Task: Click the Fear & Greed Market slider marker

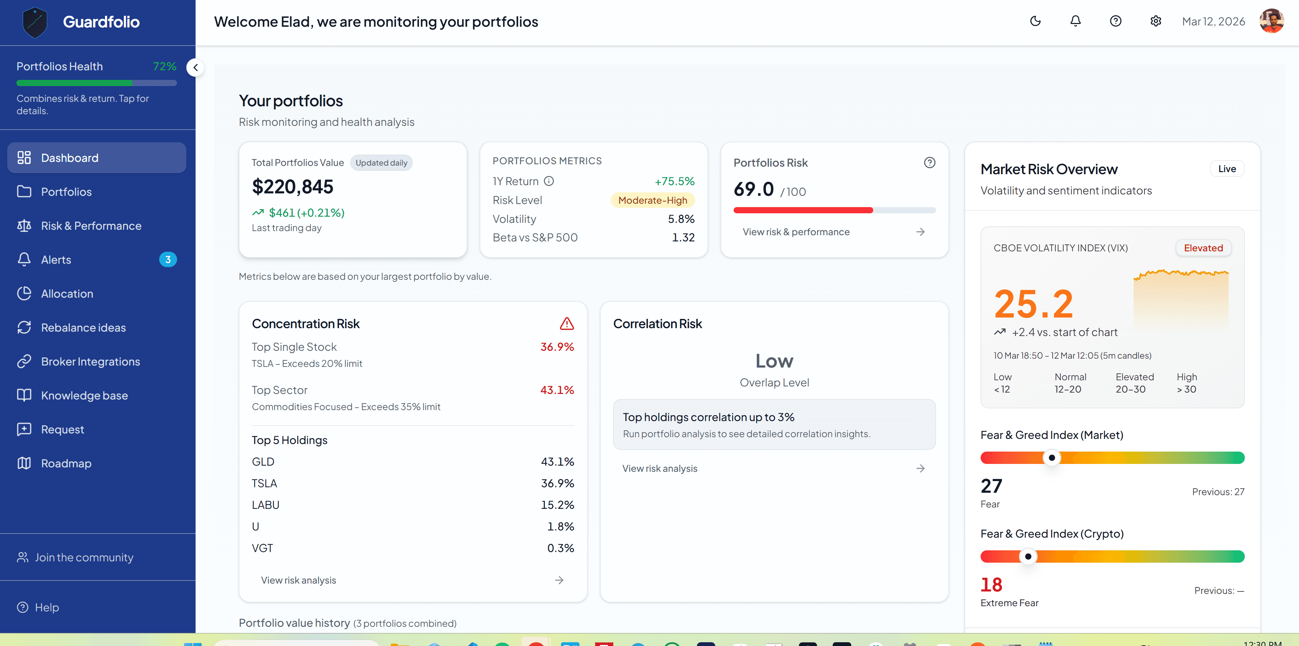Action: [1051, 457]
